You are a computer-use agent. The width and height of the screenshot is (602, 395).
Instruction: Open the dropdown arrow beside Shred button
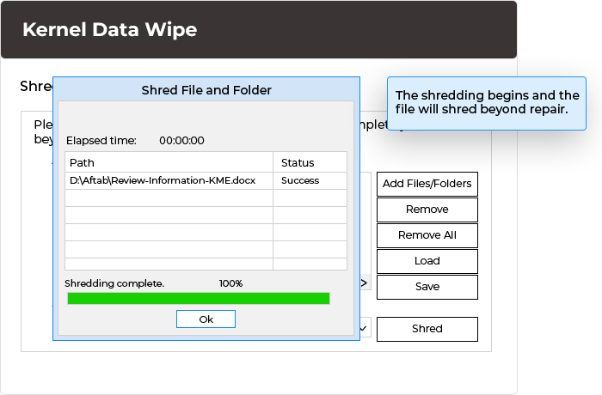365,328
